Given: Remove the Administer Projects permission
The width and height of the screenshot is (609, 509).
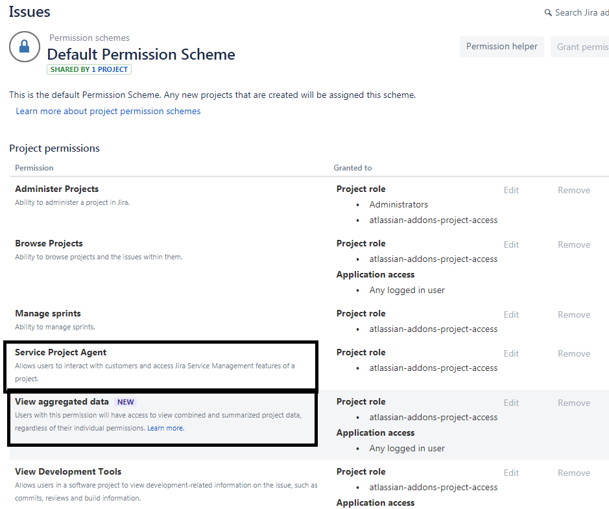Looking at the screenshot, I should tap(574, 190).
